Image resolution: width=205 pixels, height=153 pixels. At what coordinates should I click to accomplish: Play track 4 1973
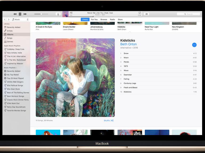tap(158, 66)
